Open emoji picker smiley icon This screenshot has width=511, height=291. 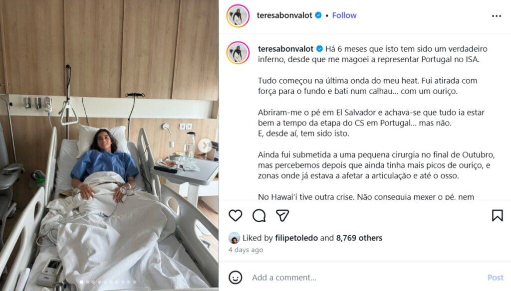pos(236,278)
